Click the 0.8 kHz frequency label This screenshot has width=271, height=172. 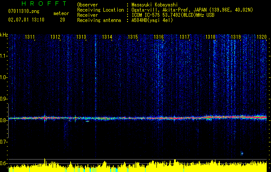pyautogui.click(x=3, y=120)
